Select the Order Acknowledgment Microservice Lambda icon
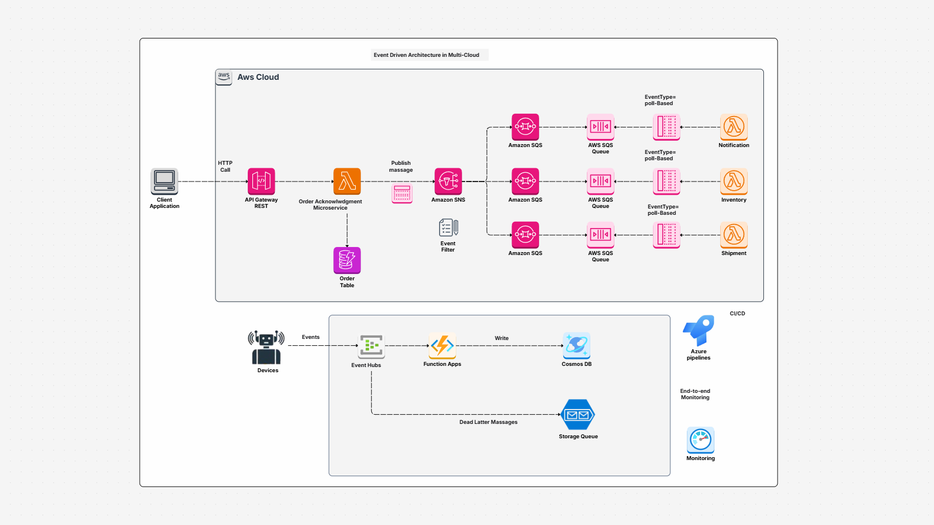This screenshot has height=525, width=934. click(x=347, y=182)
